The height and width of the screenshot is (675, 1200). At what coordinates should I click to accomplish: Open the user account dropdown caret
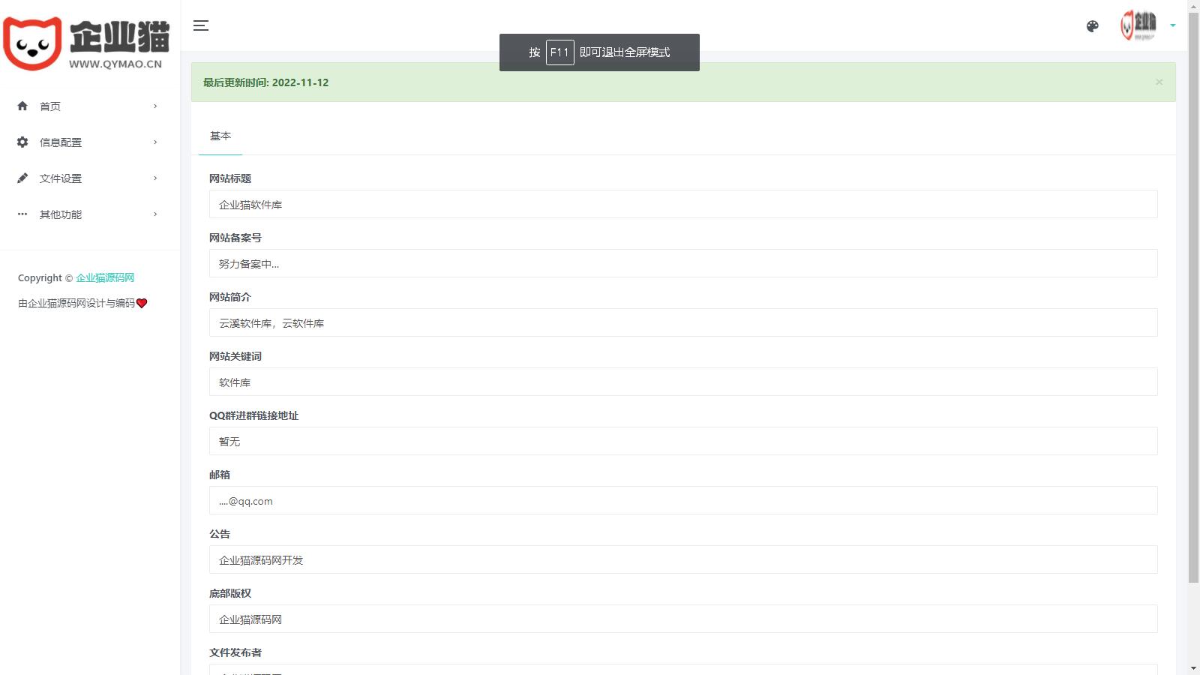[1173, 25]
